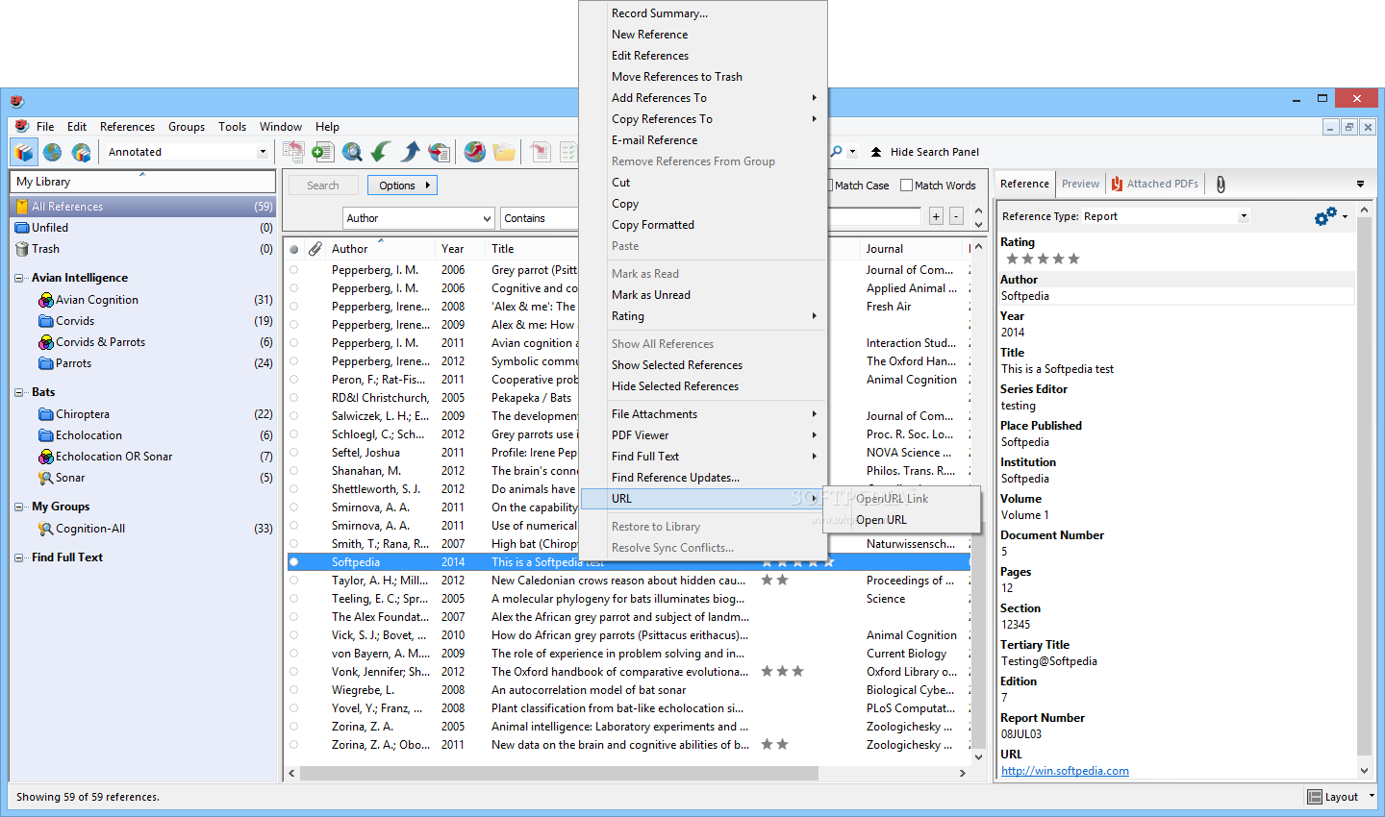Click the minus button to remove search row
Viewport: 1385px width, 817px height.
(x=956, y=217)
